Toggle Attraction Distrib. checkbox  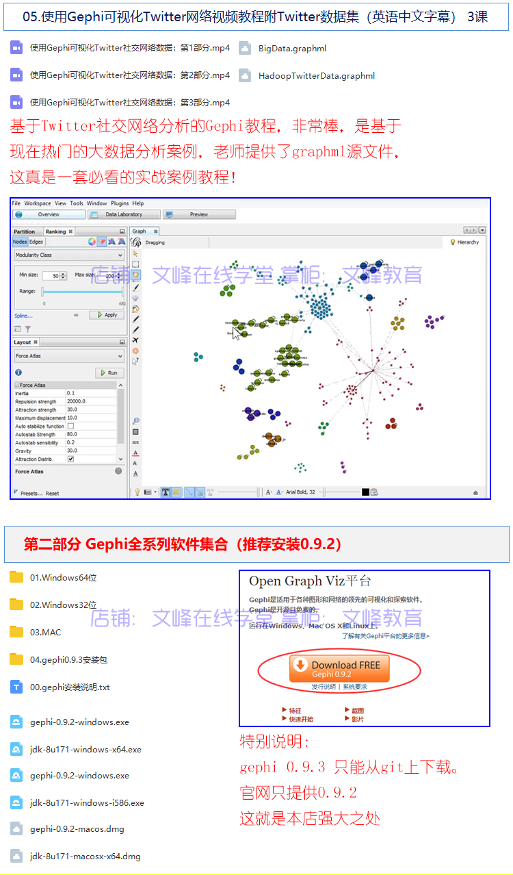click(x=70, y=459)
